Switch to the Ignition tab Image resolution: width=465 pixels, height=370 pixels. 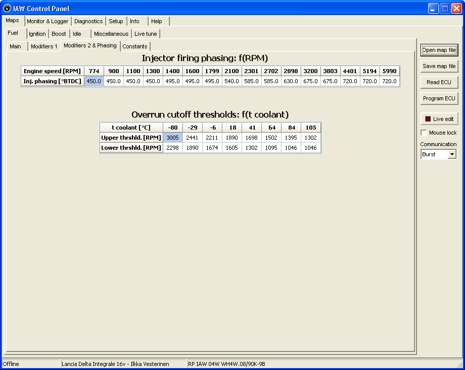pyautogui.click(x=37, y=34)
